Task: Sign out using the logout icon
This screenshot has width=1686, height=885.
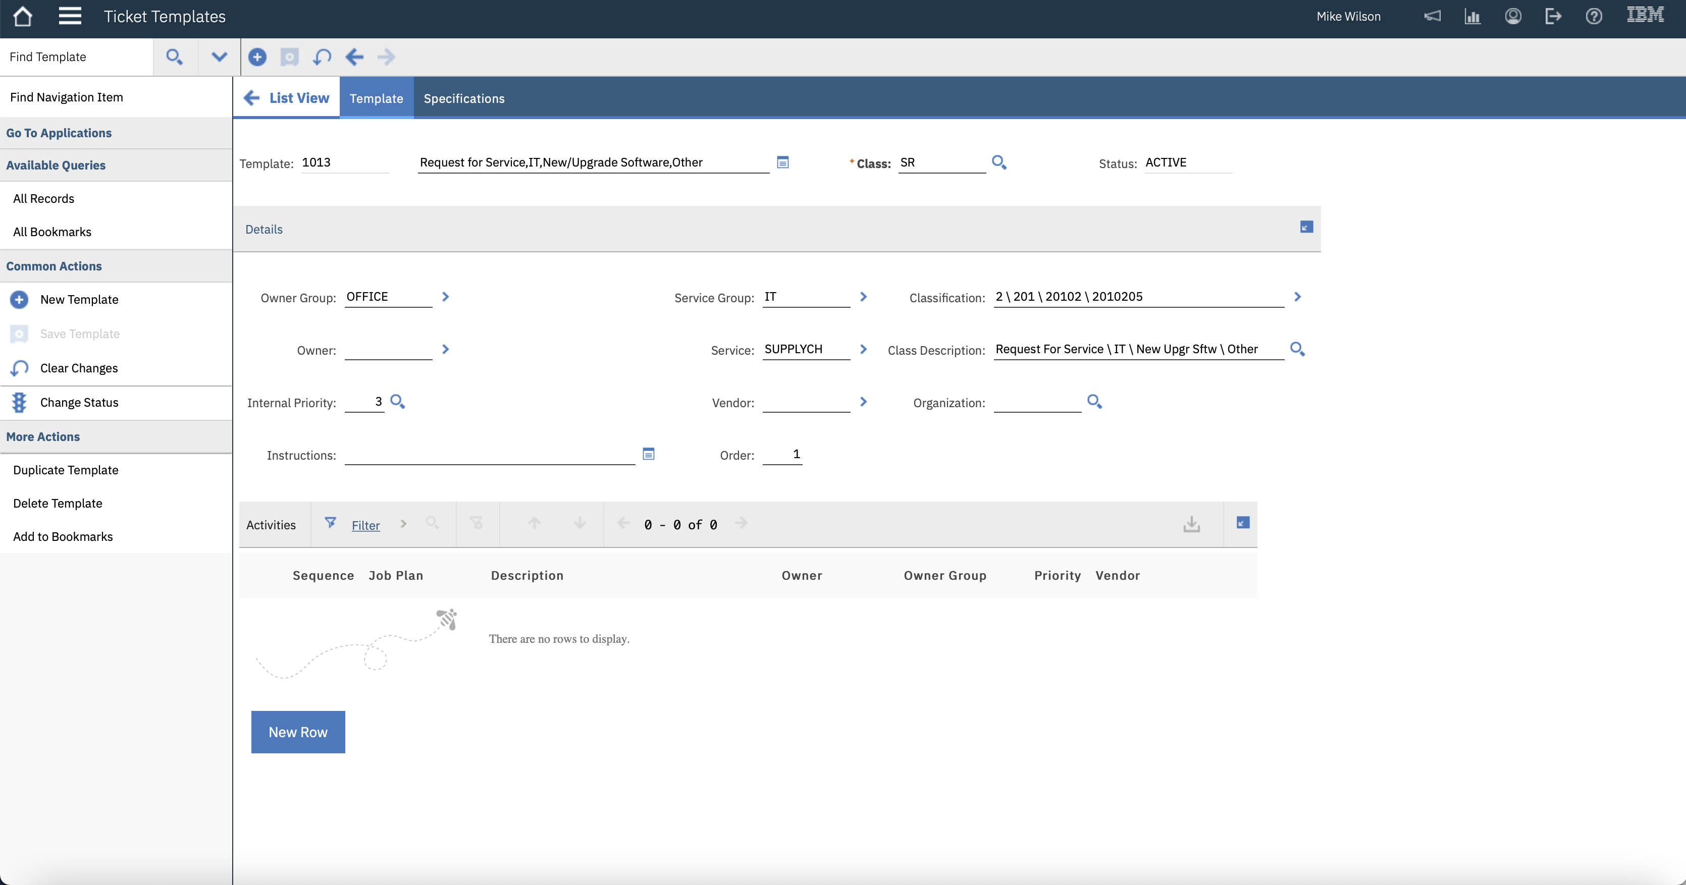Action: (1553, 16)
